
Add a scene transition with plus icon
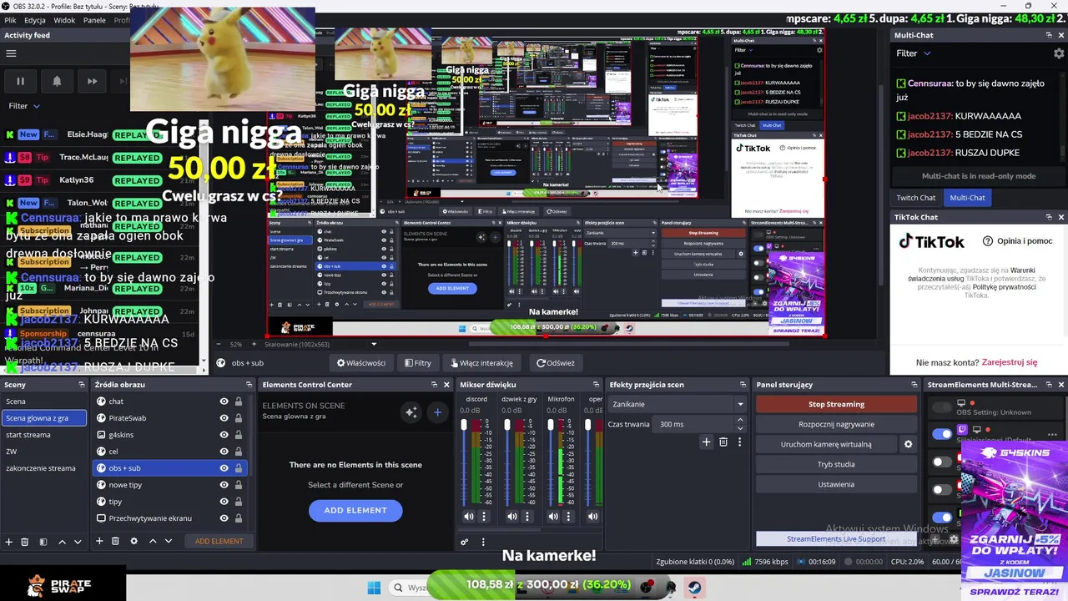pos(706,442)
